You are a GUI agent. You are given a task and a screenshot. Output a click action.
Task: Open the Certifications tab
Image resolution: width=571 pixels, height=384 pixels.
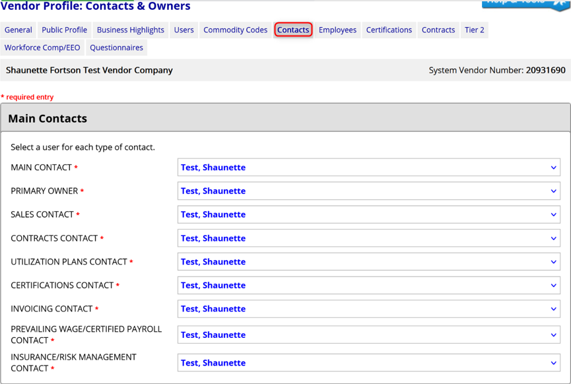[389, 30]
